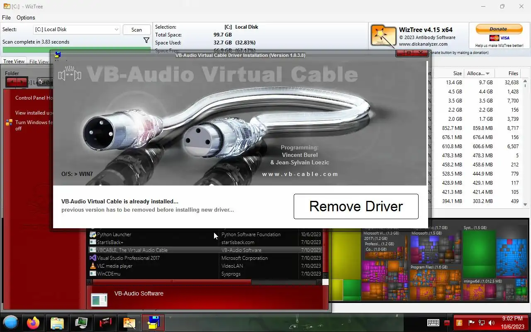
Task: Sort by the Files column header
Action: pos(509,73)
